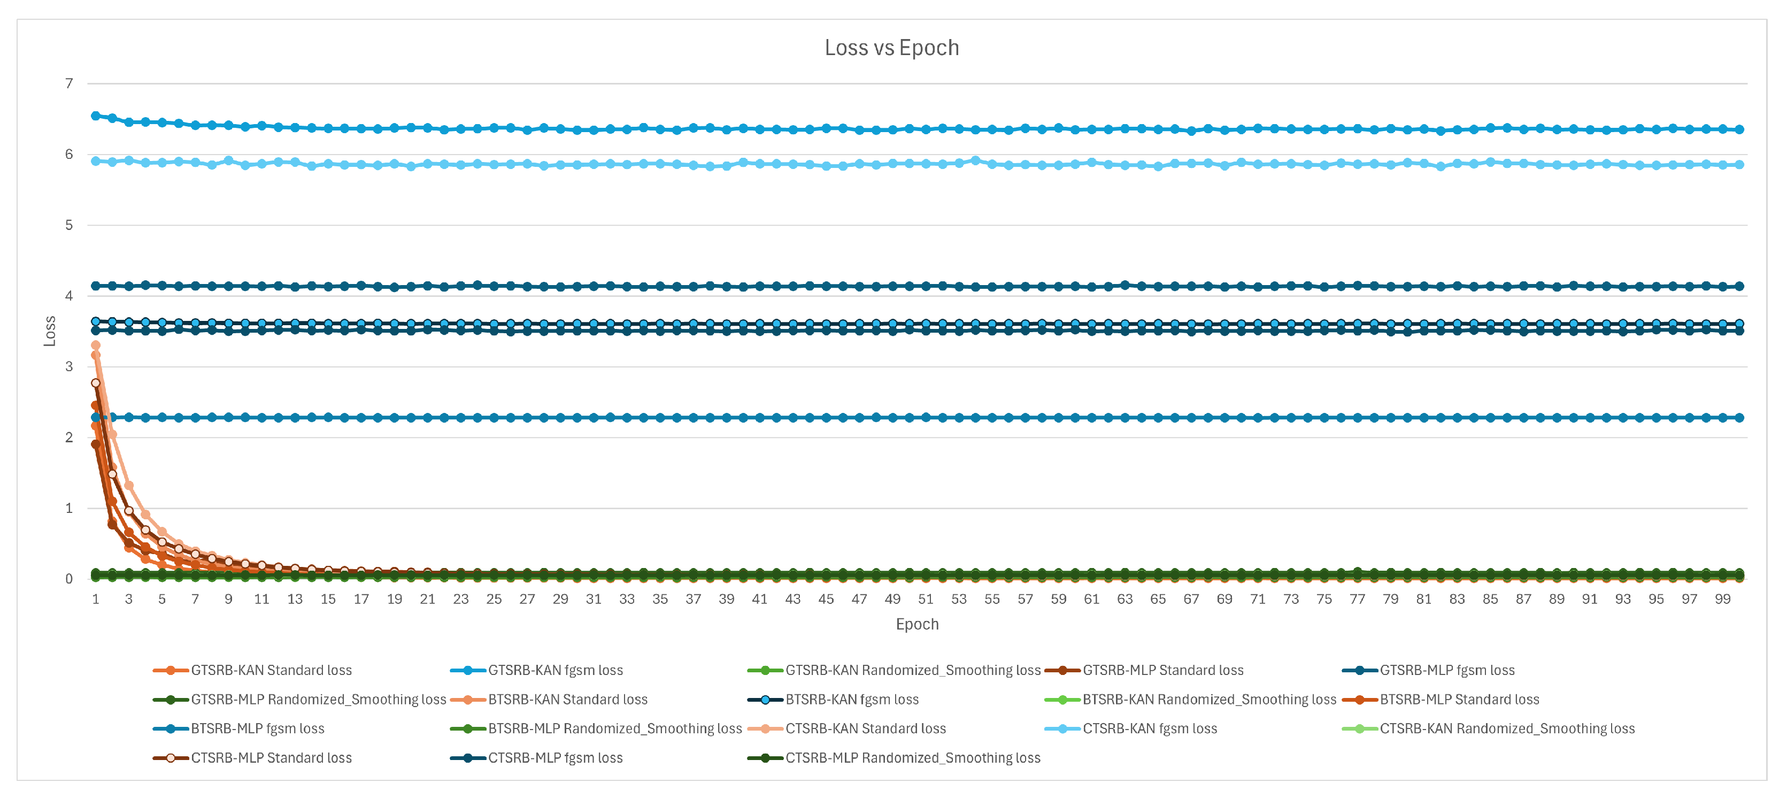
Task: Click the first data point of CTSRB-KAN Standard loss
Action: [x=96, y=345]
